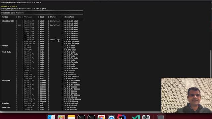Click identifier 15.0.1-zulu
This screenshot has height=119, width=212.
69,52
